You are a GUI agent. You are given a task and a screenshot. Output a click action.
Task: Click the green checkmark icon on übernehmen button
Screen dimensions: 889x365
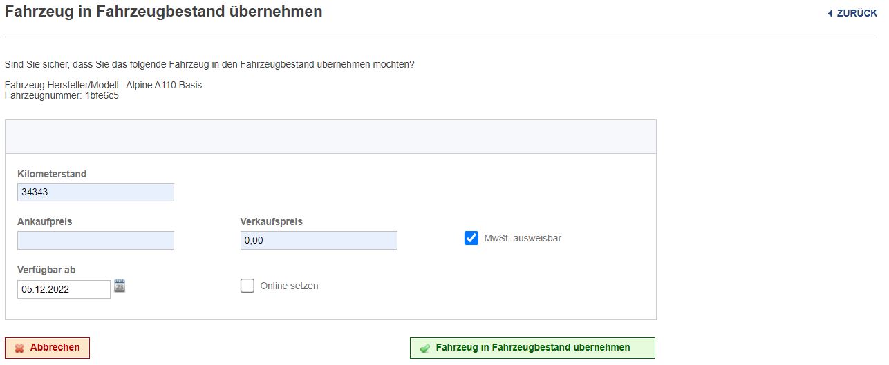425,348
